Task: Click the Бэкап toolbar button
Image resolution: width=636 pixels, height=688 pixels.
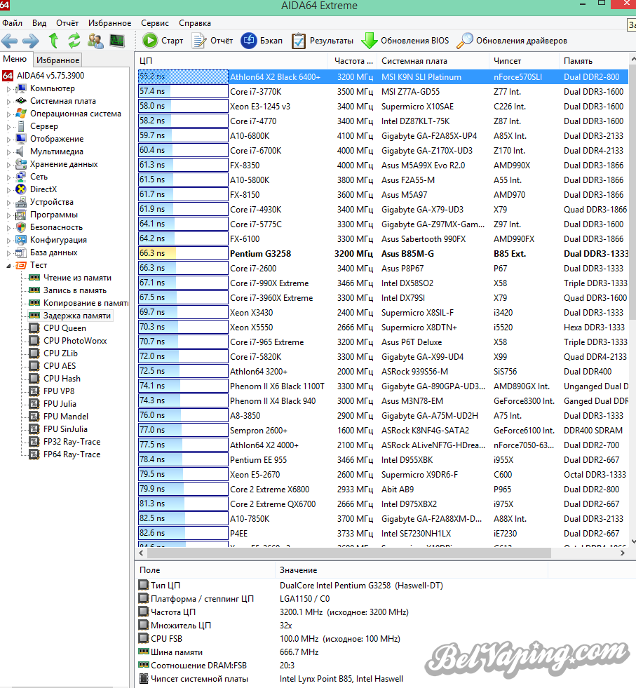Action: coord(262,41)
